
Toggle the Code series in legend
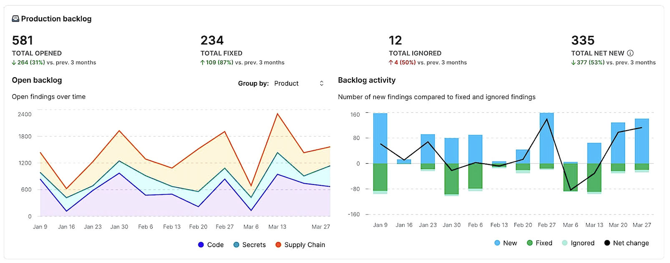click(211, 245)
